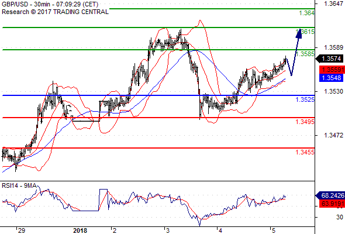Viewport: 345px width, 234px height.
Task: Click the black 1.3574 current price tag
Action: pos(330,58)
